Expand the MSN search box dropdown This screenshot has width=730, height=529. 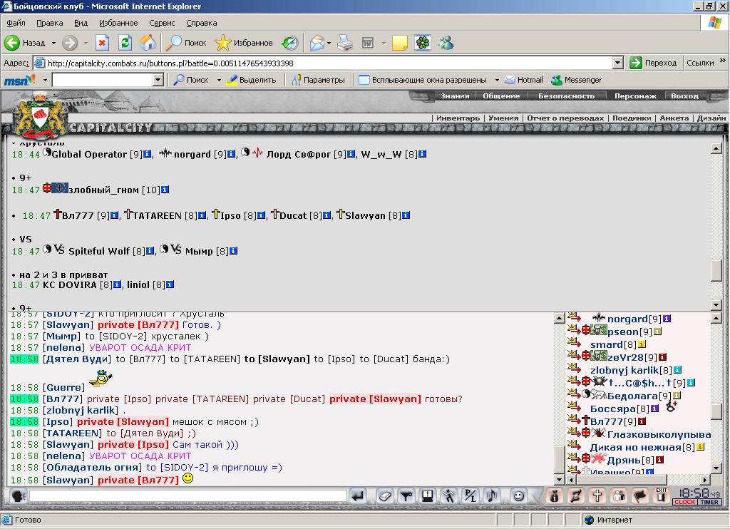[158, 80]
